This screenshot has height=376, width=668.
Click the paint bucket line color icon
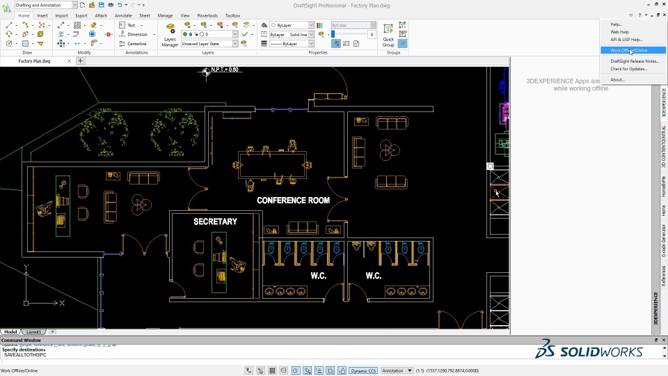click(x=264, y=25)
